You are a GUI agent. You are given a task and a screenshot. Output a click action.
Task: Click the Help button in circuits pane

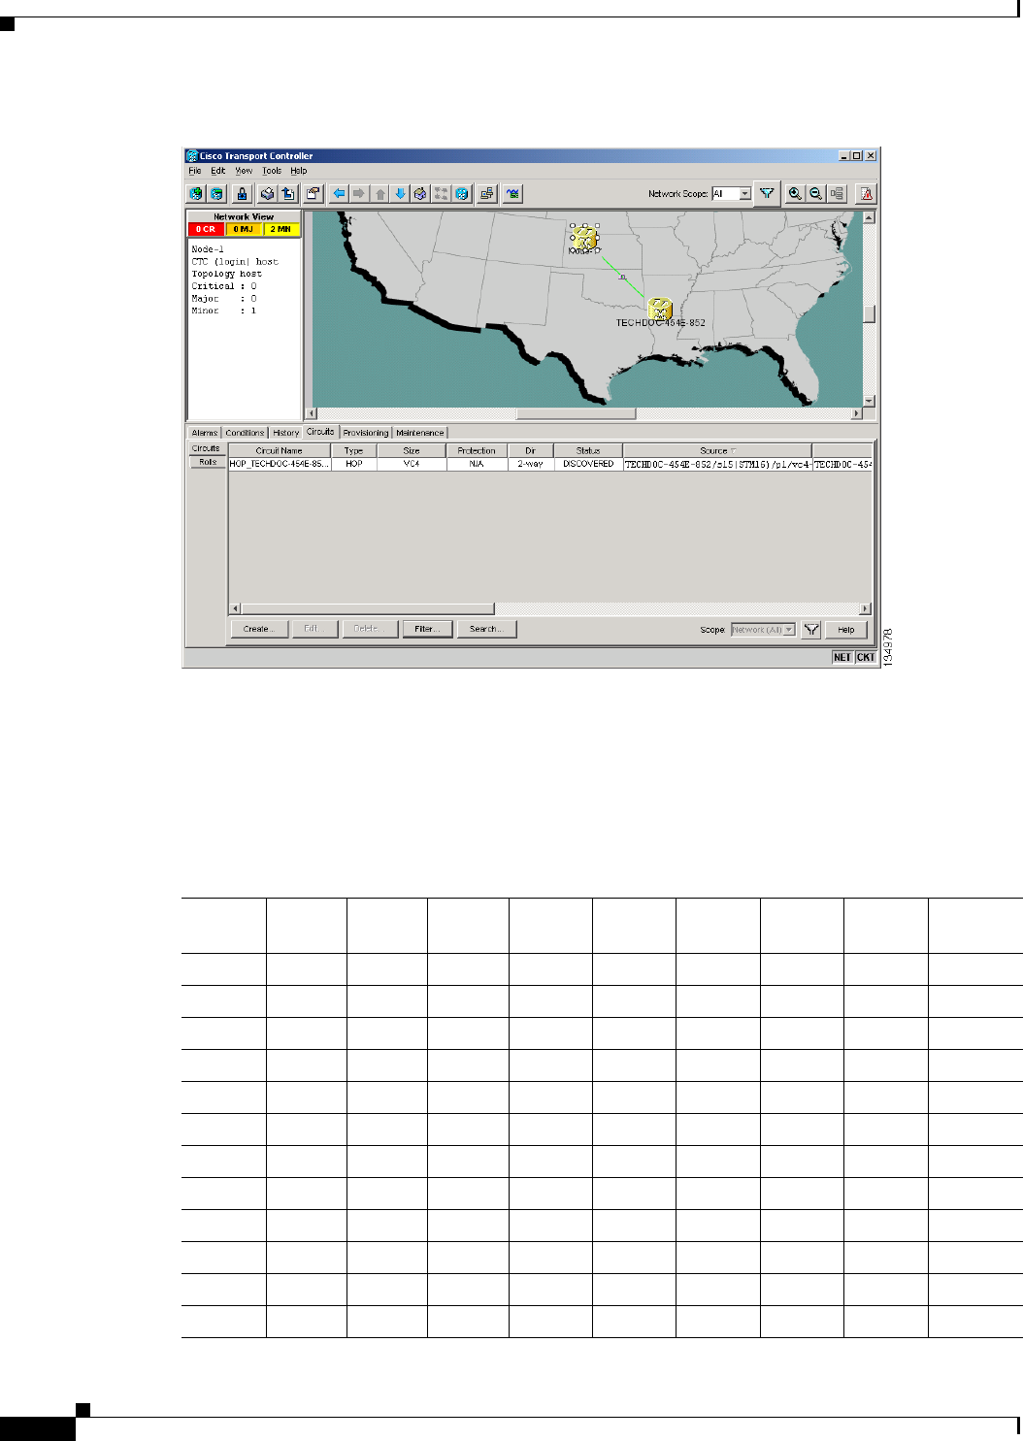pyautogui.click(x=846, y=630)
